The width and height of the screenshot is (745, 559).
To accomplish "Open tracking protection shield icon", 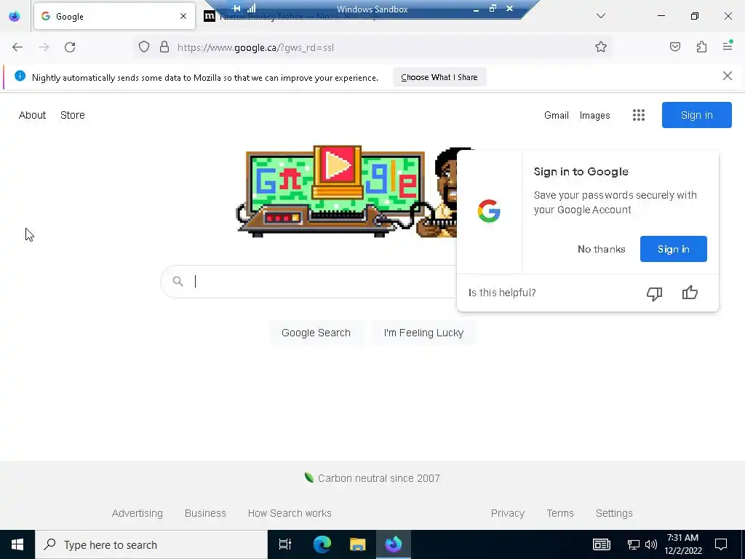I will pyautogui.click(x=144, y=47).
